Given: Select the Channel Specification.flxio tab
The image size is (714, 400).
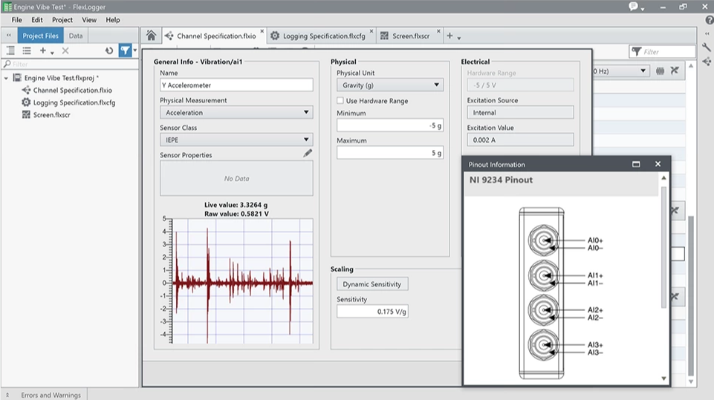Looking at the screenshot, I should pyautogui.click(x=216, y=36).
